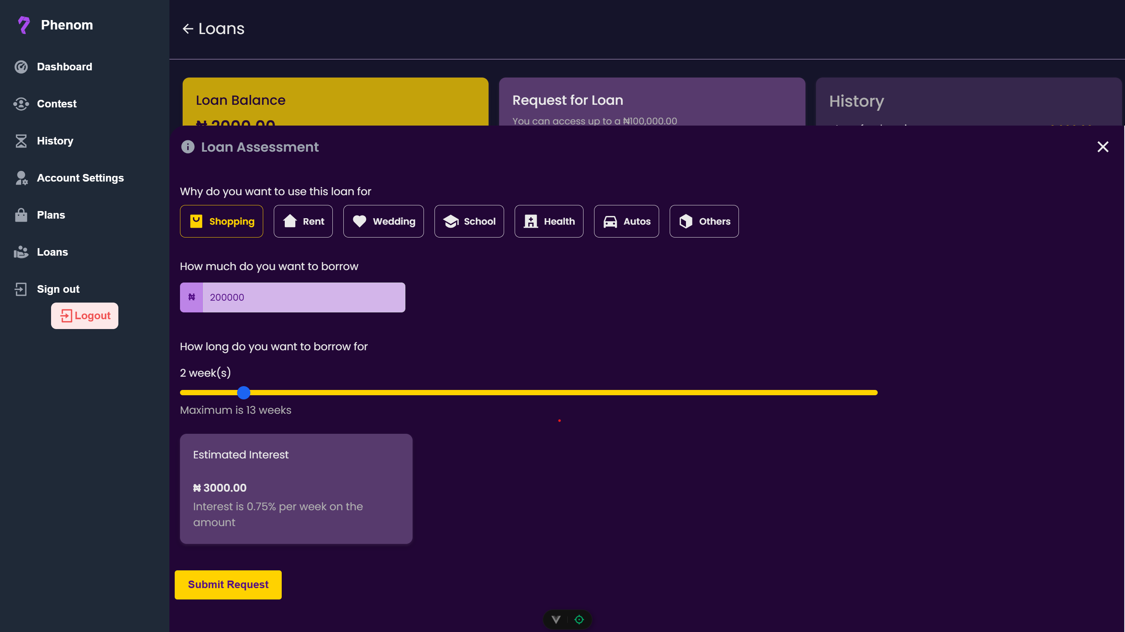
Task: Select the Wedding loan category icon
Action: 360,221
